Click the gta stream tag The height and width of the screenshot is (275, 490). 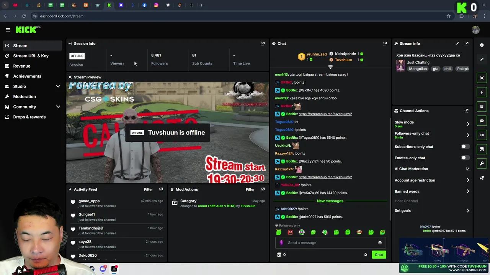(435, 69)
